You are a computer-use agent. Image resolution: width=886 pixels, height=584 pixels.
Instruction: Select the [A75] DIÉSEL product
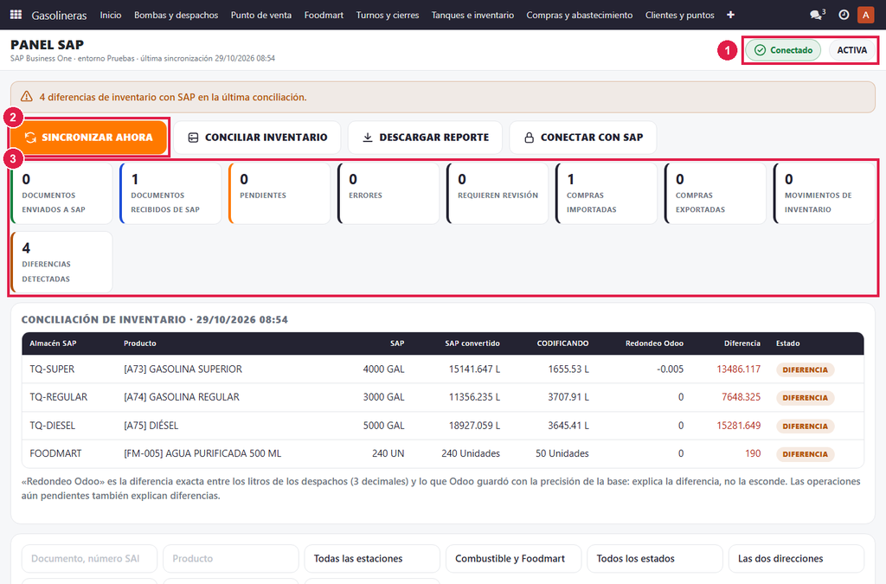(x=151, y=426)
